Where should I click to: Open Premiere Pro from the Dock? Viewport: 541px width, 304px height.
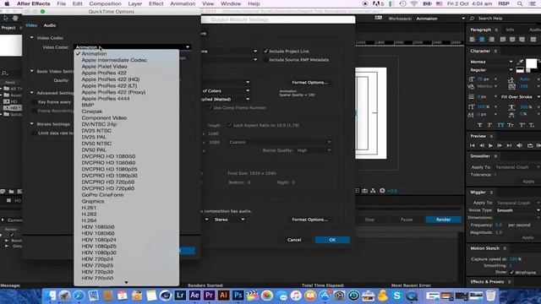click(x=209, y=296)
